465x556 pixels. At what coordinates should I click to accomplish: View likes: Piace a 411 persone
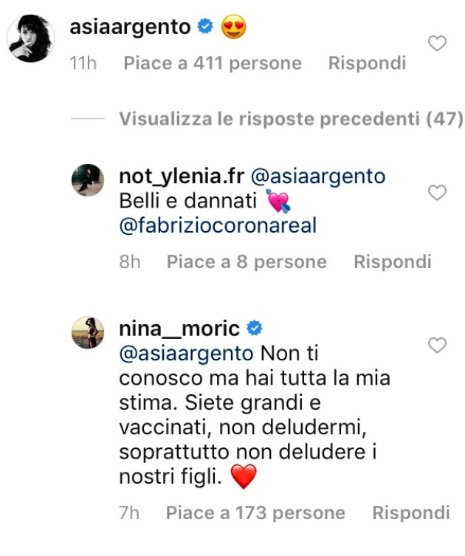pos(213,64)
